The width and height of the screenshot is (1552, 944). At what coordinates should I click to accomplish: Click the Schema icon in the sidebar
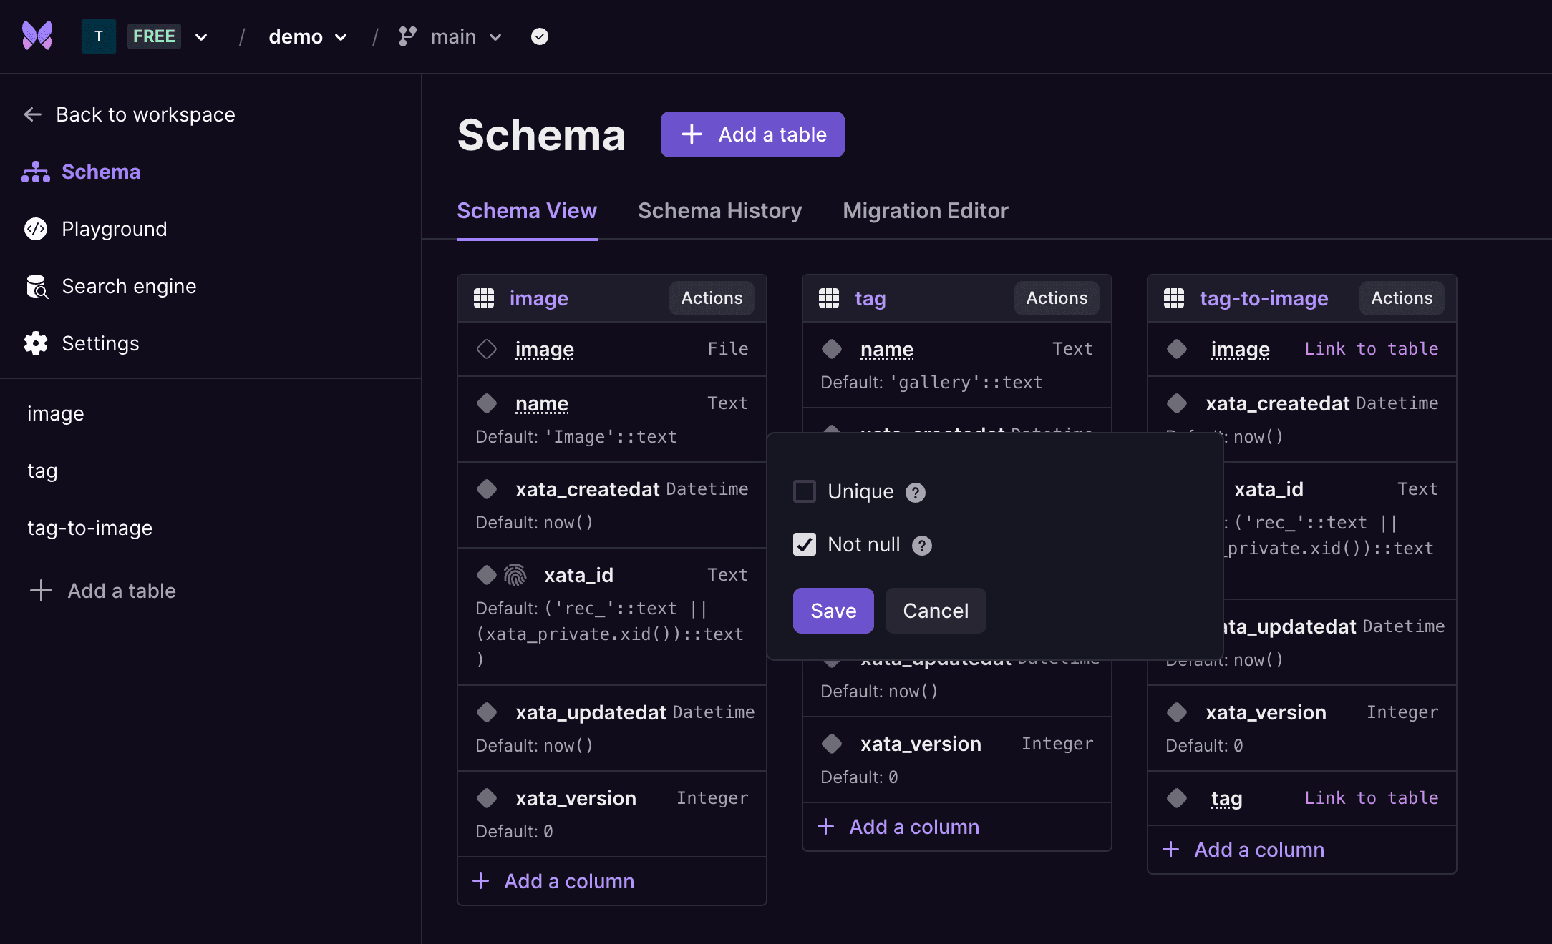(x=35, y=172)
